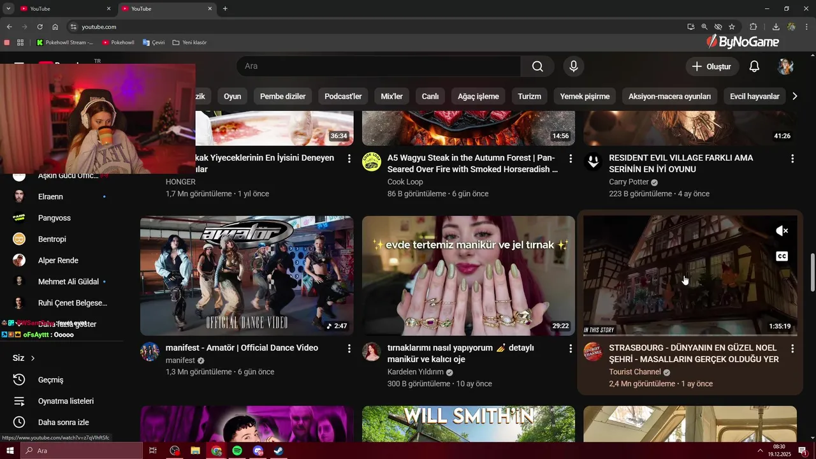816x459 pixels.
Task: Unmute the Strasbourg video preview
Action: coord(782,231)
